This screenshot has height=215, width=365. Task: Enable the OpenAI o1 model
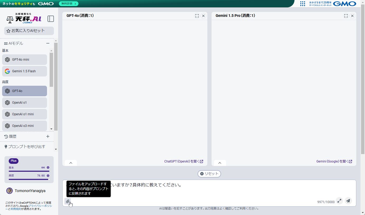(24, 102)
